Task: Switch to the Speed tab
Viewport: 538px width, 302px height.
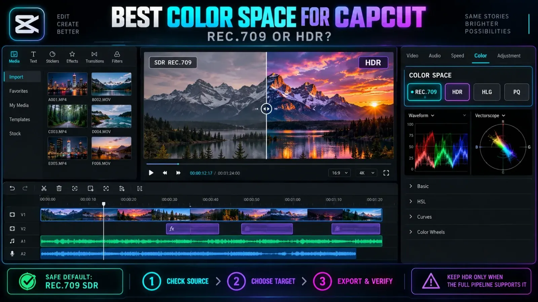Action: (x=457, y=56)
